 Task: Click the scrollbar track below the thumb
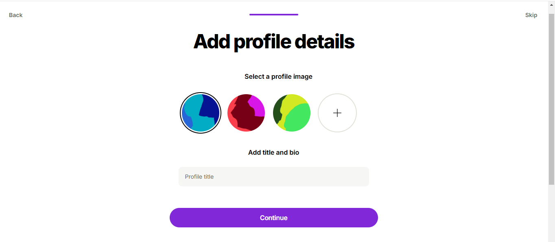(x=551, y=213)
